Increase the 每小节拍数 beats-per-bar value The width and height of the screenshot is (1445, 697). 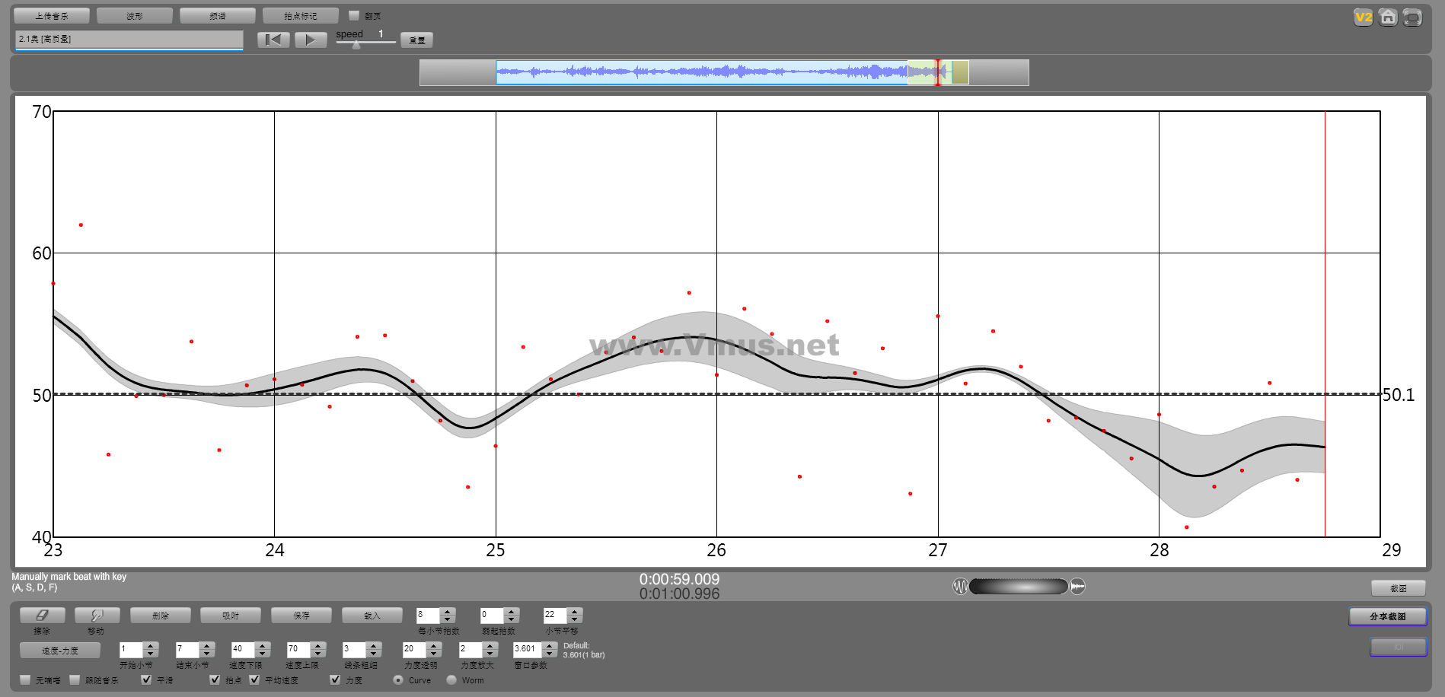(x=448, y=611)
